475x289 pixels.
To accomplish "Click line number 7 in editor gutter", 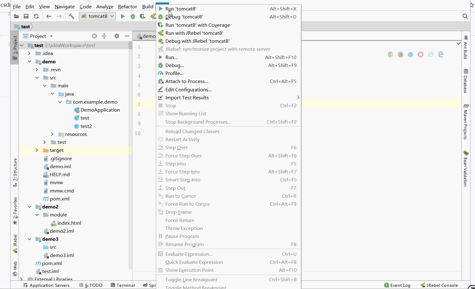I will 139,105.
